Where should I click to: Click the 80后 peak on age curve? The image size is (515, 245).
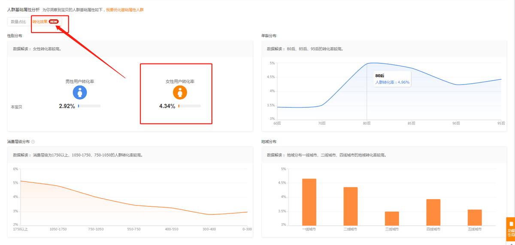367,64
